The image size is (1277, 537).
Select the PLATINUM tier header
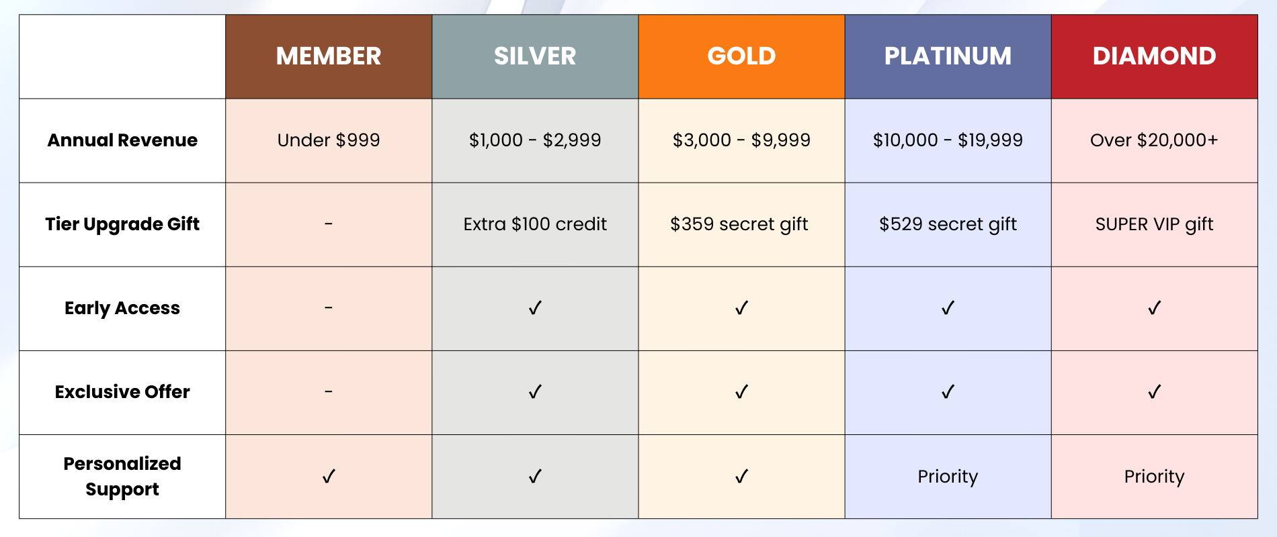[x=948, y=56]
